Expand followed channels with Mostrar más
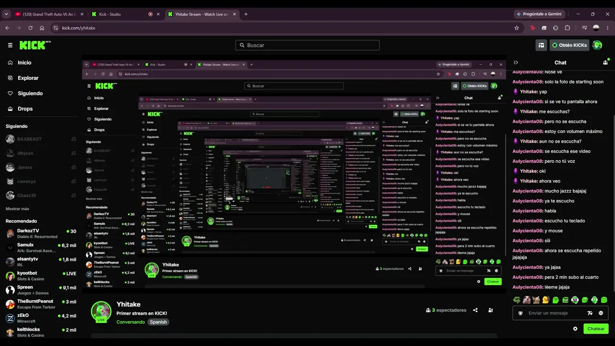Viewport: 615px width, 346px height. 17,209
